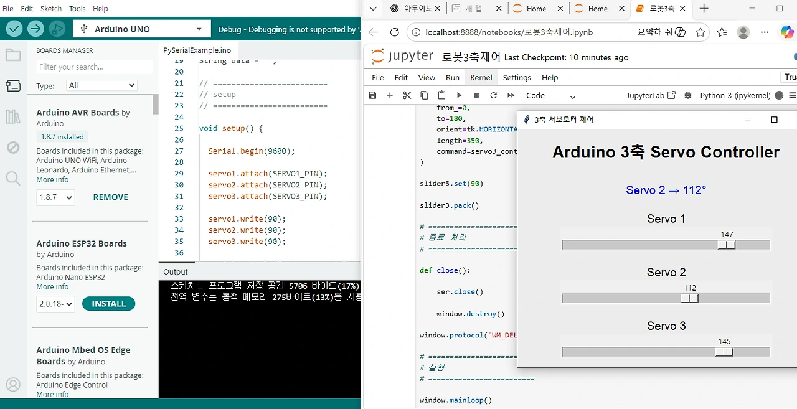The width and height of the screenshot is (797, 409).
Task: Click the kernel status circle indicator
Action: click(779, 95)
